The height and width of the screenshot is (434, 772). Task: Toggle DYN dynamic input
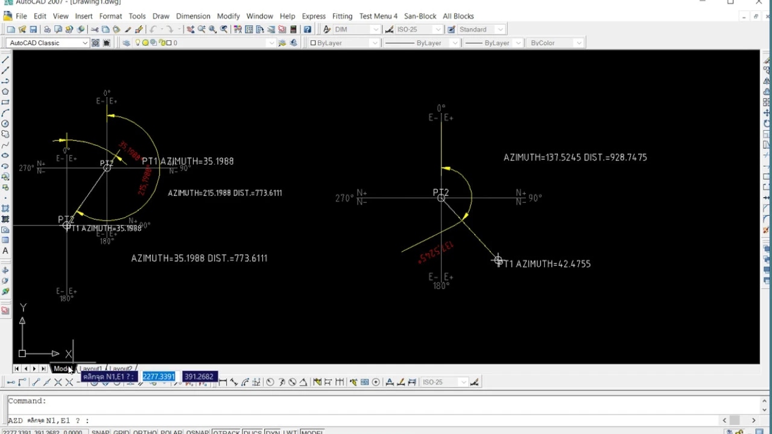272,432
